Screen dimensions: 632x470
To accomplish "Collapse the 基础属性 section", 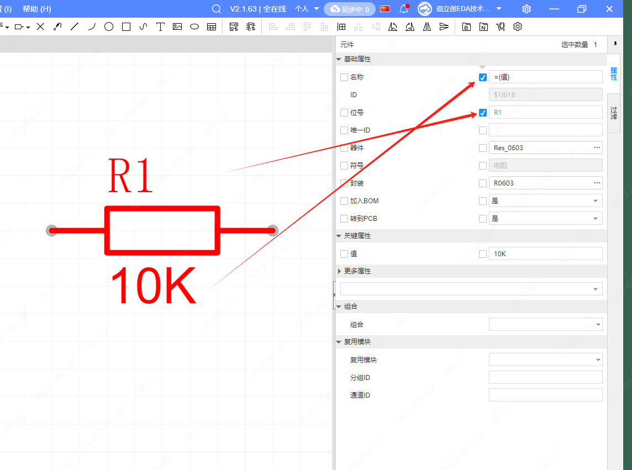I will pos(339,59).
